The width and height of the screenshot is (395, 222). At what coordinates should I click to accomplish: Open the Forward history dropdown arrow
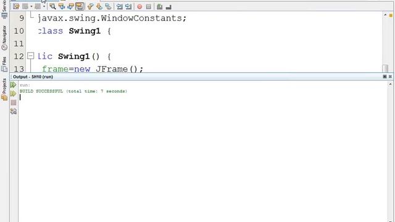click(x=44, y=7)
